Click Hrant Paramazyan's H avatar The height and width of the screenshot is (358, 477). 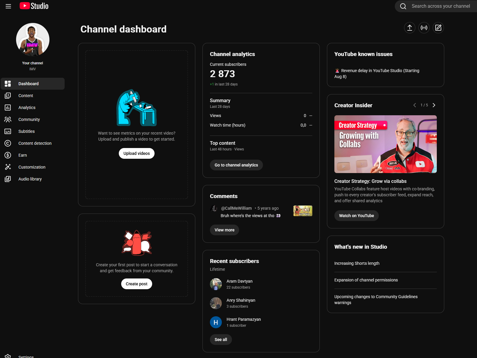[216, 322]
